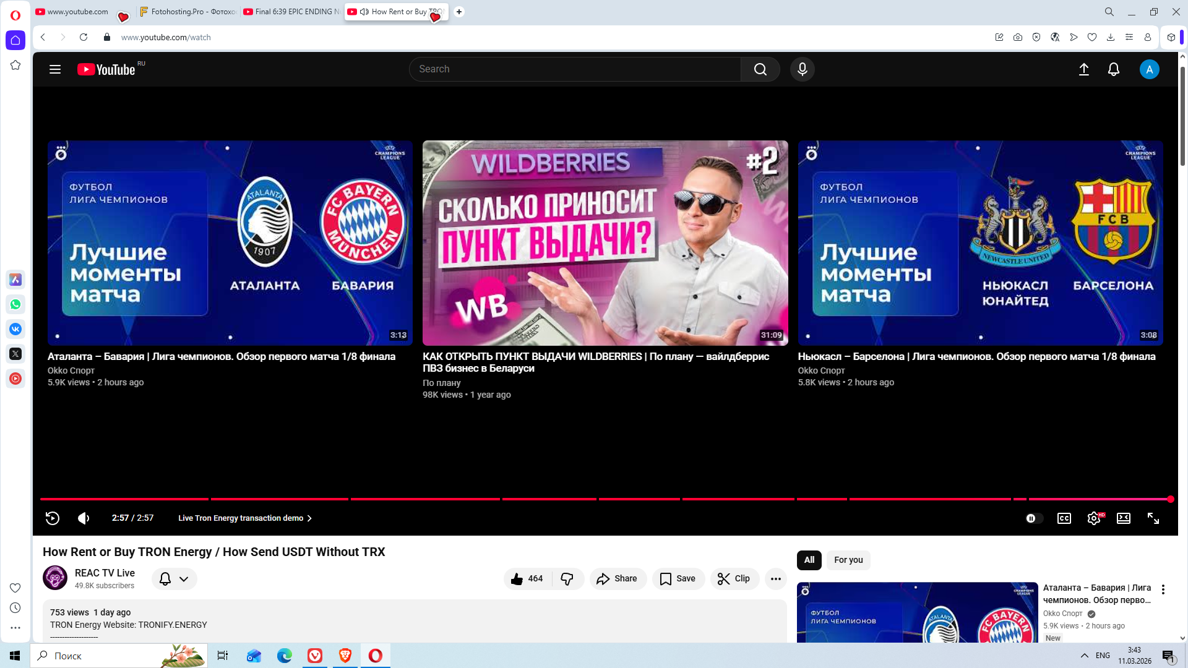Viewport: 1188px width, 668px height.
Task: Click the upload video icon
Action: point(1083,69)
